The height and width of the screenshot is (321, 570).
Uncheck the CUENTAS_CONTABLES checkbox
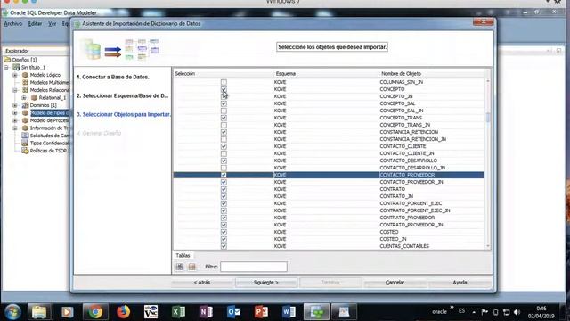(224, 246)
